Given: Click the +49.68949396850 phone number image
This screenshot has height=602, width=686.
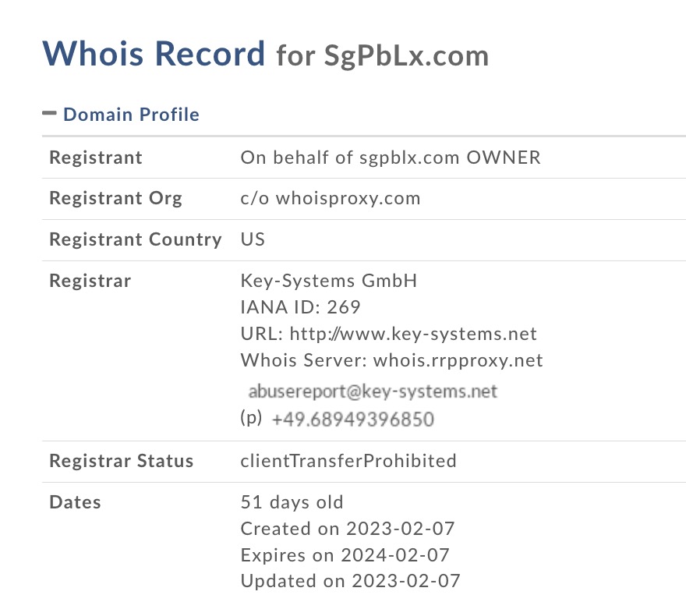Looking at the screenshot, I should 352,419.
